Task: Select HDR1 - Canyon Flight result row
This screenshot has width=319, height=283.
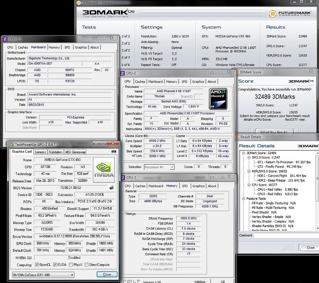Action: (x=282, y=176)
